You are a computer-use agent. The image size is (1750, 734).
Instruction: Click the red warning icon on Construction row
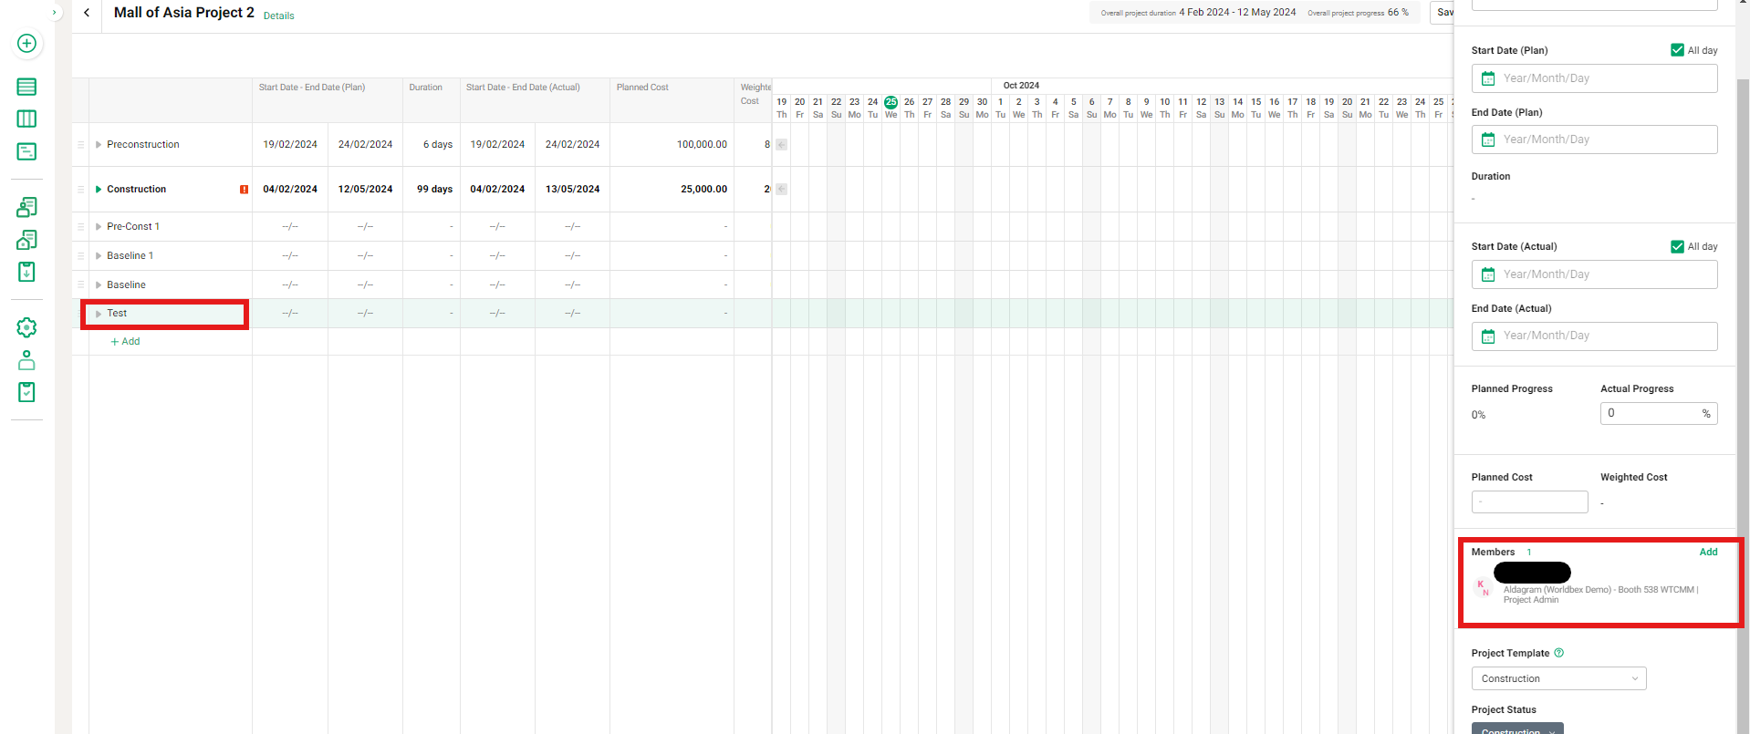244,190
